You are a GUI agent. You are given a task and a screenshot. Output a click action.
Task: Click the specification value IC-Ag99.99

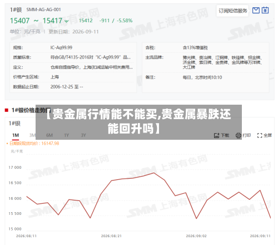click(61, 48)
